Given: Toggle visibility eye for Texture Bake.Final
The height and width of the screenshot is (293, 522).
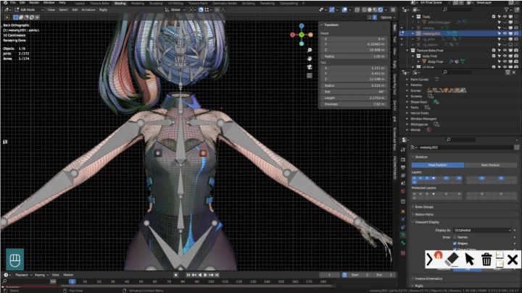Looking at the screenshot, I should tap(505, 51).
